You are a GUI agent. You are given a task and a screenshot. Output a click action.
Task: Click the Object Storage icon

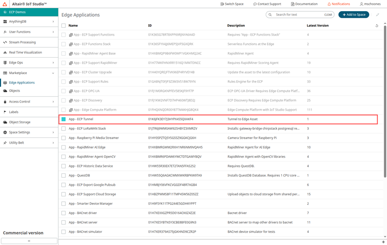[x=5, y=122]
